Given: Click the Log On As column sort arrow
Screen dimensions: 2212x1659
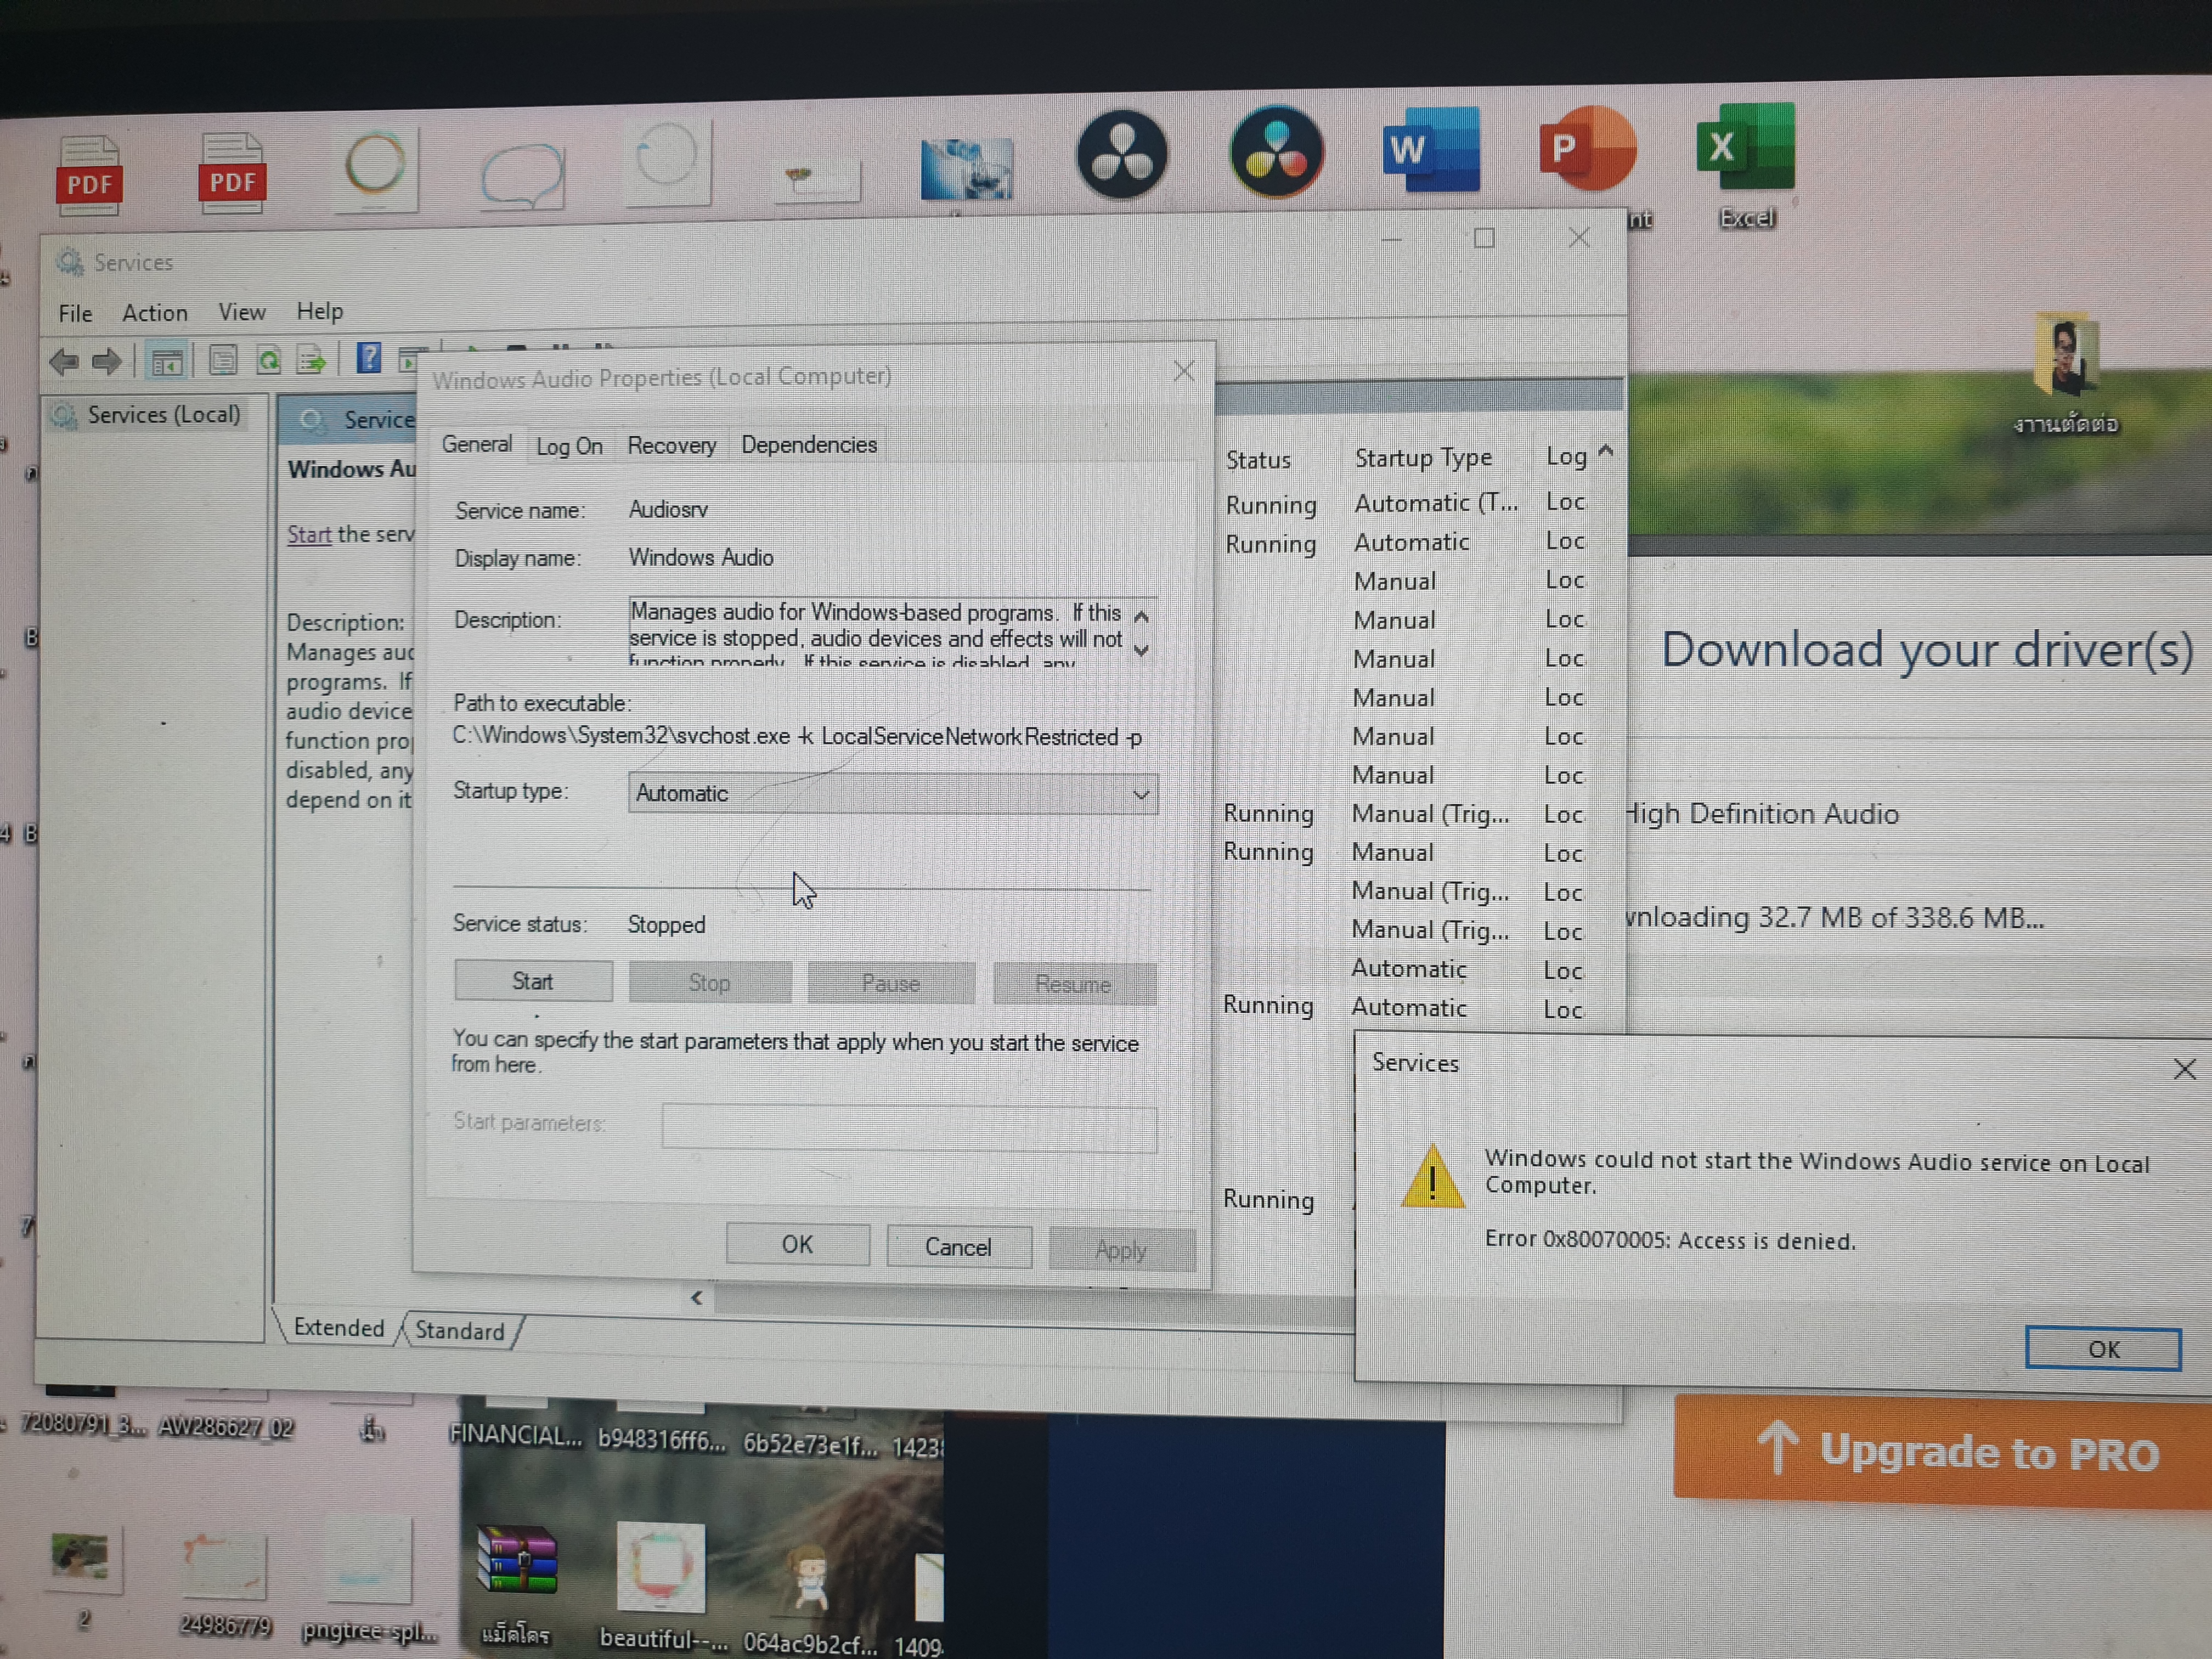Looking at the screenshot, I should point(1605,450).
